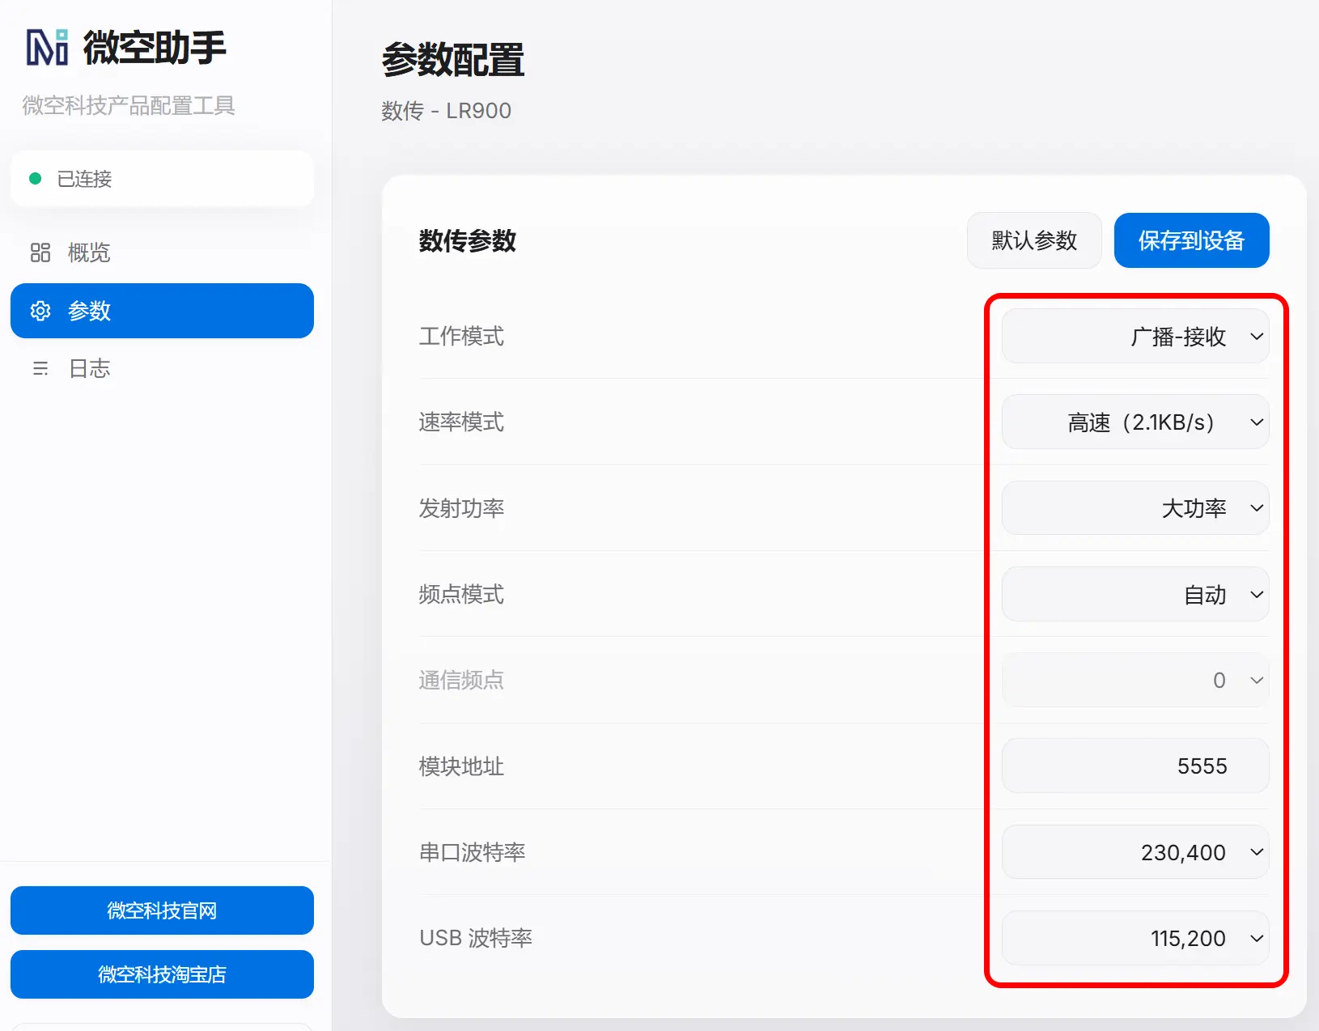Click the 通信频点 label

click(461, 680)
